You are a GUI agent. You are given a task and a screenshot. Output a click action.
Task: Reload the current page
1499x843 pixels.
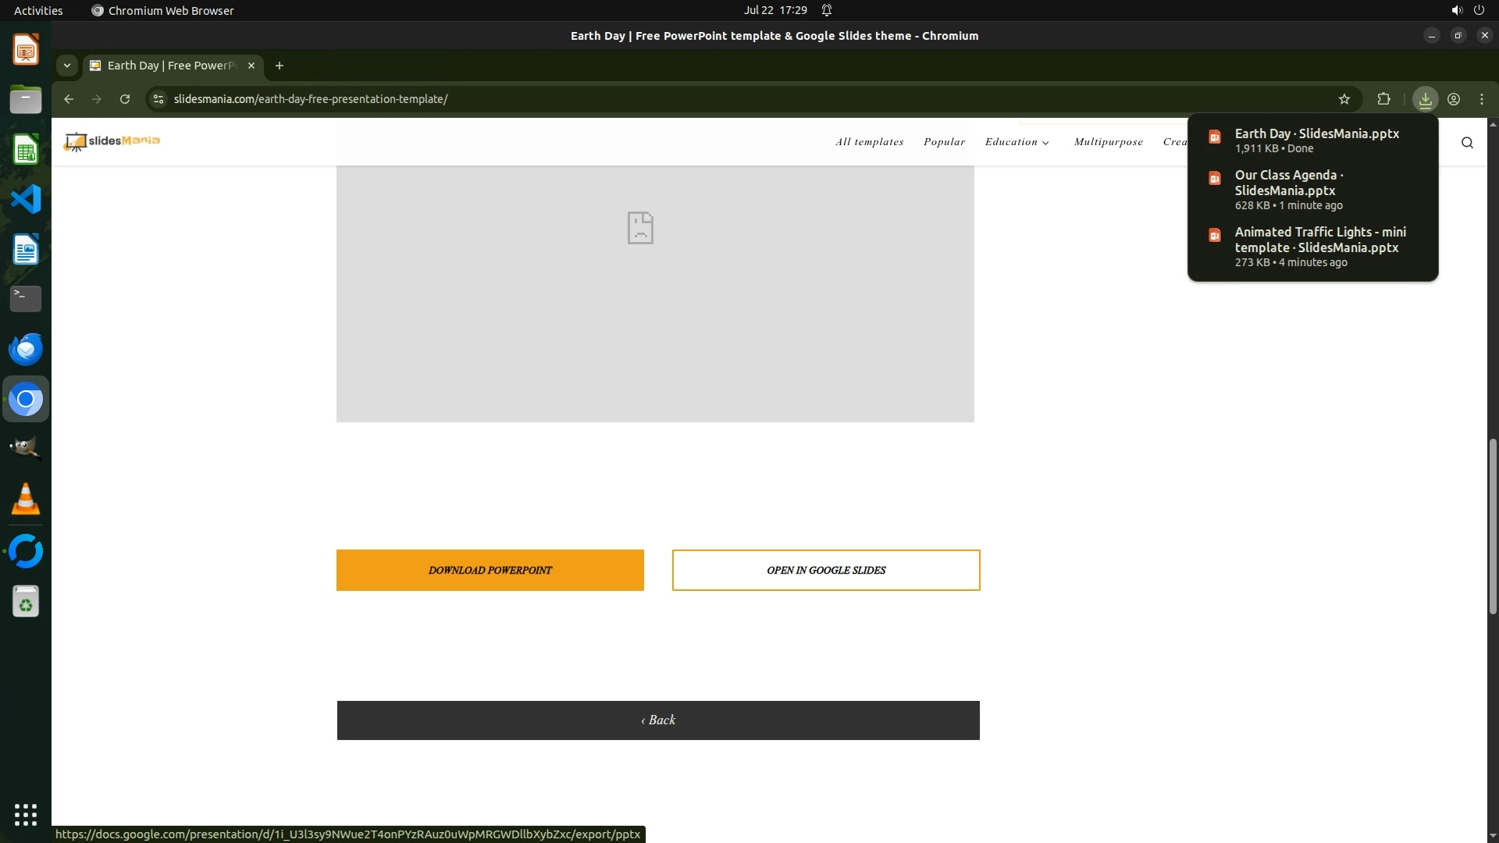tap(125, 99)
